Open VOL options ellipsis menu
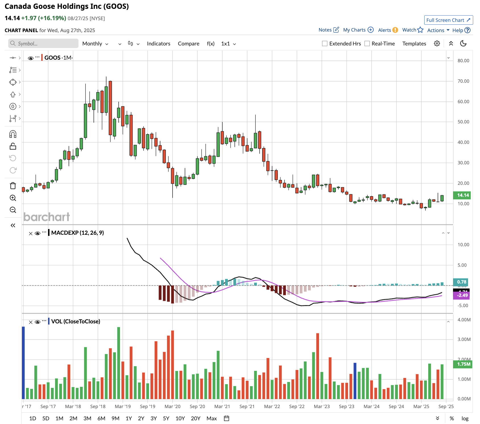The height and width of the screenshot is (424, 480). [x=44, y=321]
